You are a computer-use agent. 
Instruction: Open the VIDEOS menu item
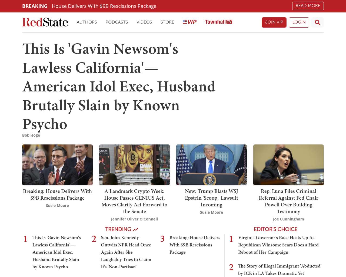coord(144,22)
